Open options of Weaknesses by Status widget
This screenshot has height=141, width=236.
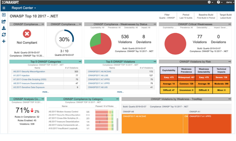pos(155,24)
